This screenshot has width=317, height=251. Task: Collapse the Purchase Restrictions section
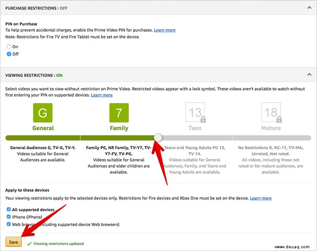(309, 8)
